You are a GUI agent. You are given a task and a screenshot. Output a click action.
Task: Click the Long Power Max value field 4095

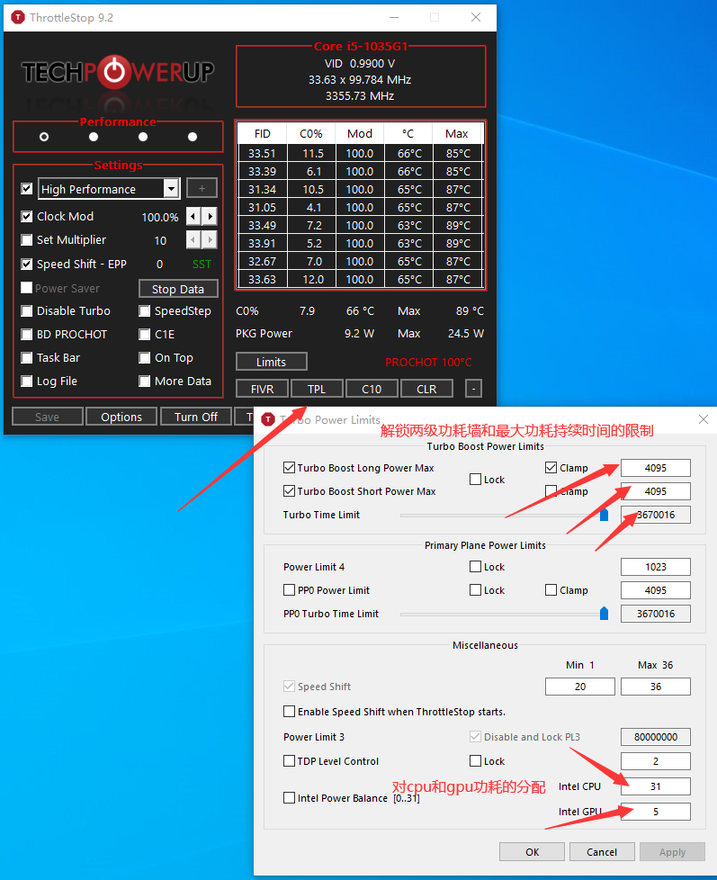click(655, 468)
